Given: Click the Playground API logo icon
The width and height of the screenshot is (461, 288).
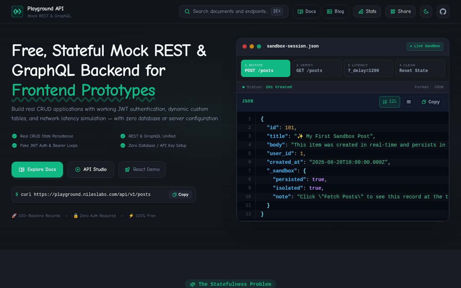Looking at the screenshot, I should 17,12.
